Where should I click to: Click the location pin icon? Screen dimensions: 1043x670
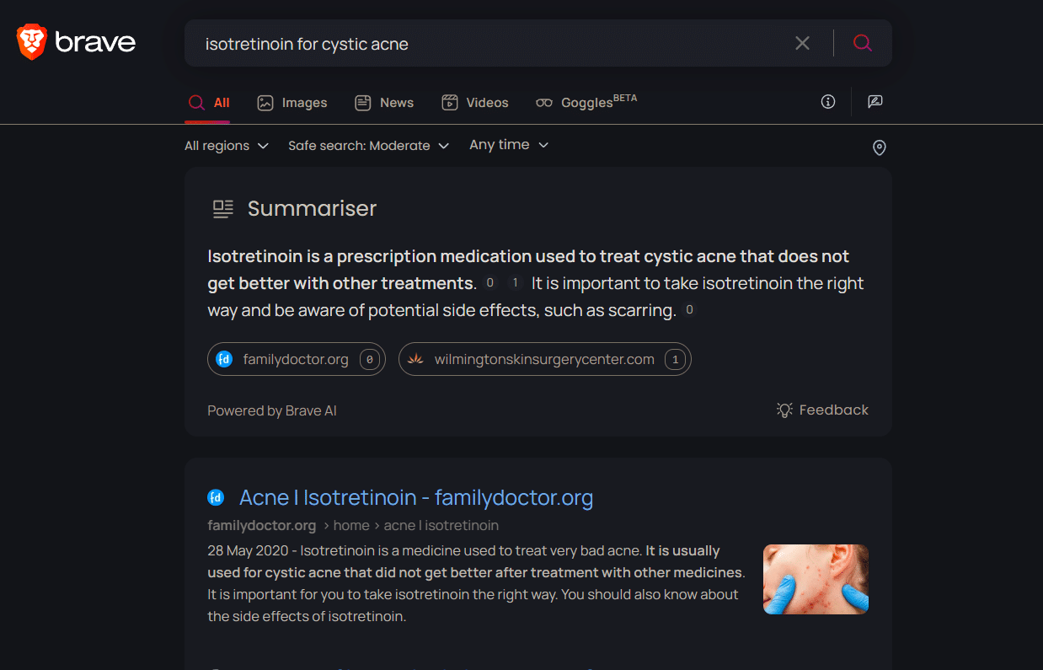pyautogui.click(x=879, y=148)
